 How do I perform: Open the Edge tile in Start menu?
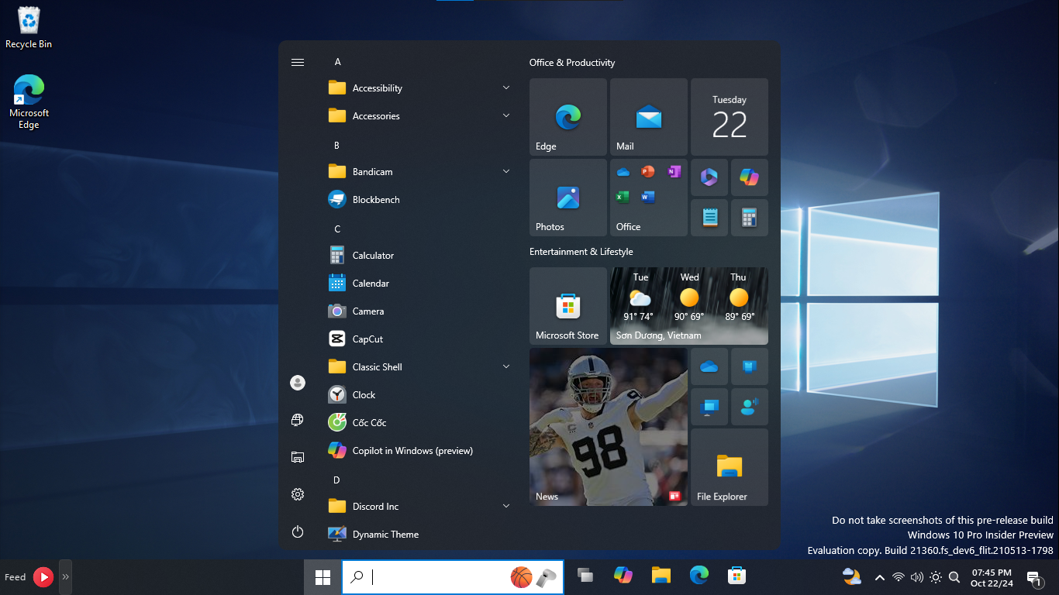coord(568,117)
